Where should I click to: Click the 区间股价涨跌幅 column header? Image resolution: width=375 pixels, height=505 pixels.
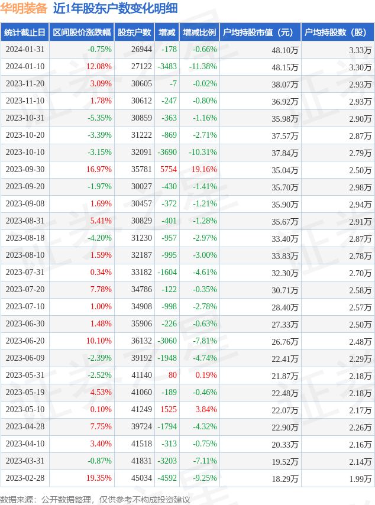tap(81, 33)
